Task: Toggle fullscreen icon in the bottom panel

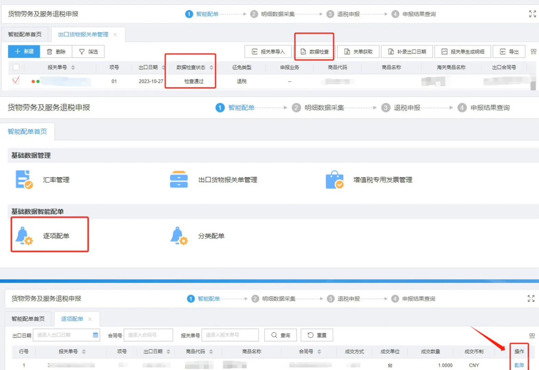Action: 531,298
